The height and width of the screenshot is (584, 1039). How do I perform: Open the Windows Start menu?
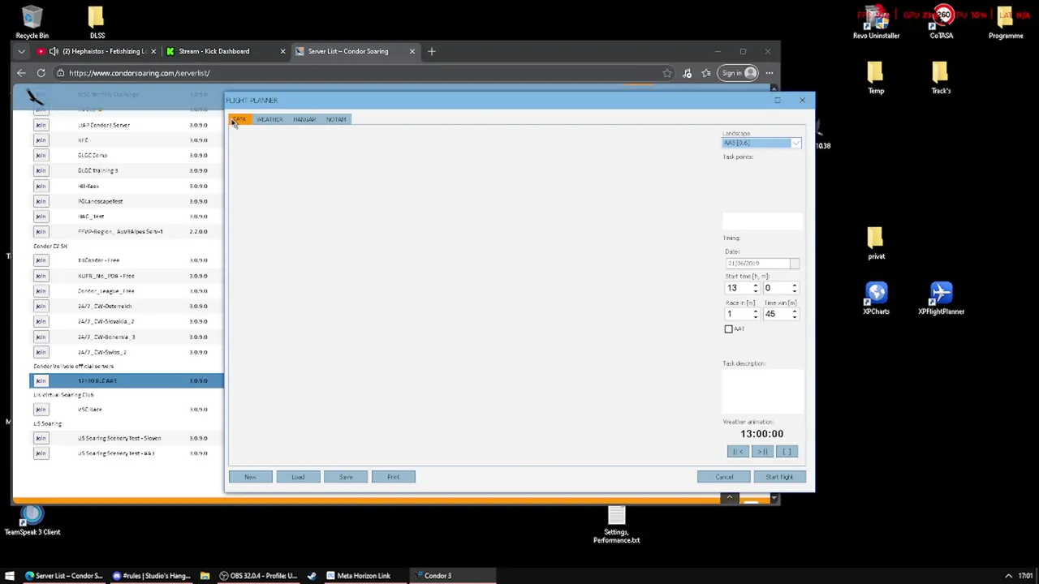[10, 576]
